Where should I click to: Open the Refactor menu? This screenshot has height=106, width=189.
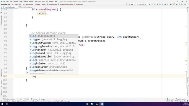[x=31, y=1]
